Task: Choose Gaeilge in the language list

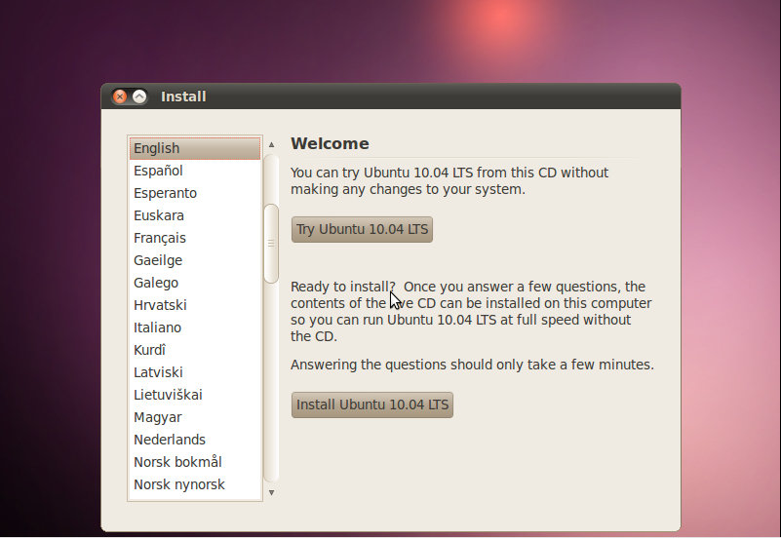Action: pos(195,260)
